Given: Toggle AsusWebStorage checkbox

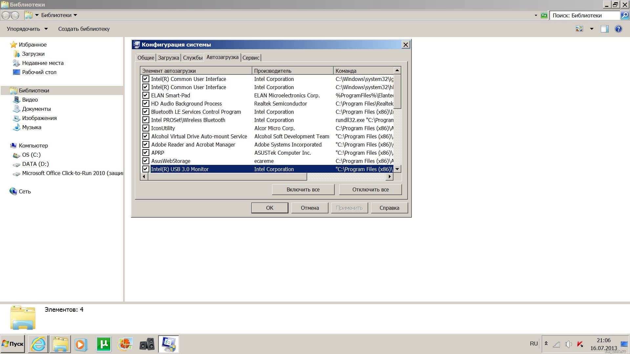Looking at the screenshot, I should coord(146,161).
